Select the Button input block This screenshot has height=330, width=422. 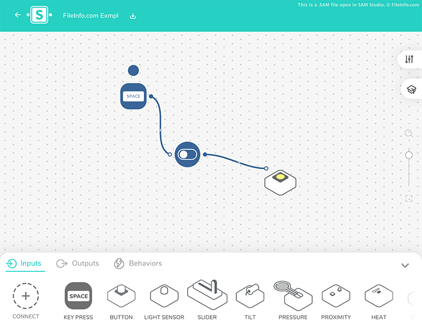point(121,296)
